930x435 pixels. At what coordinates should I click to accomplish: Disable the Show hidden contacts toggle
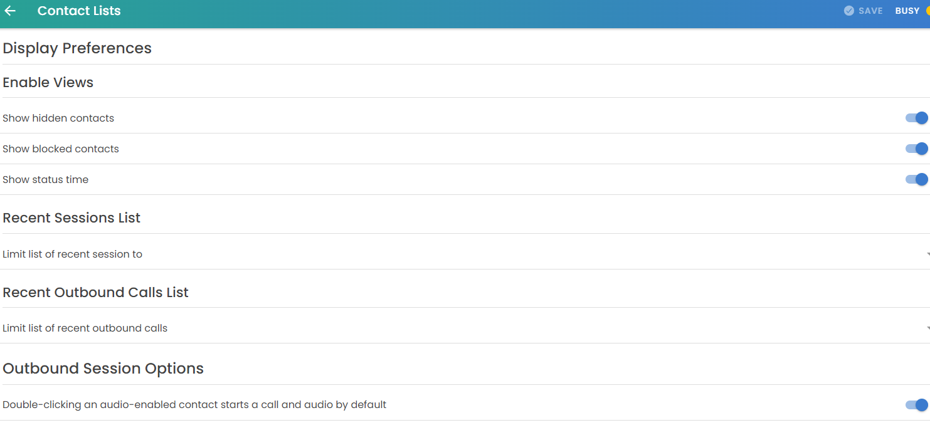(x=916, y=118)
